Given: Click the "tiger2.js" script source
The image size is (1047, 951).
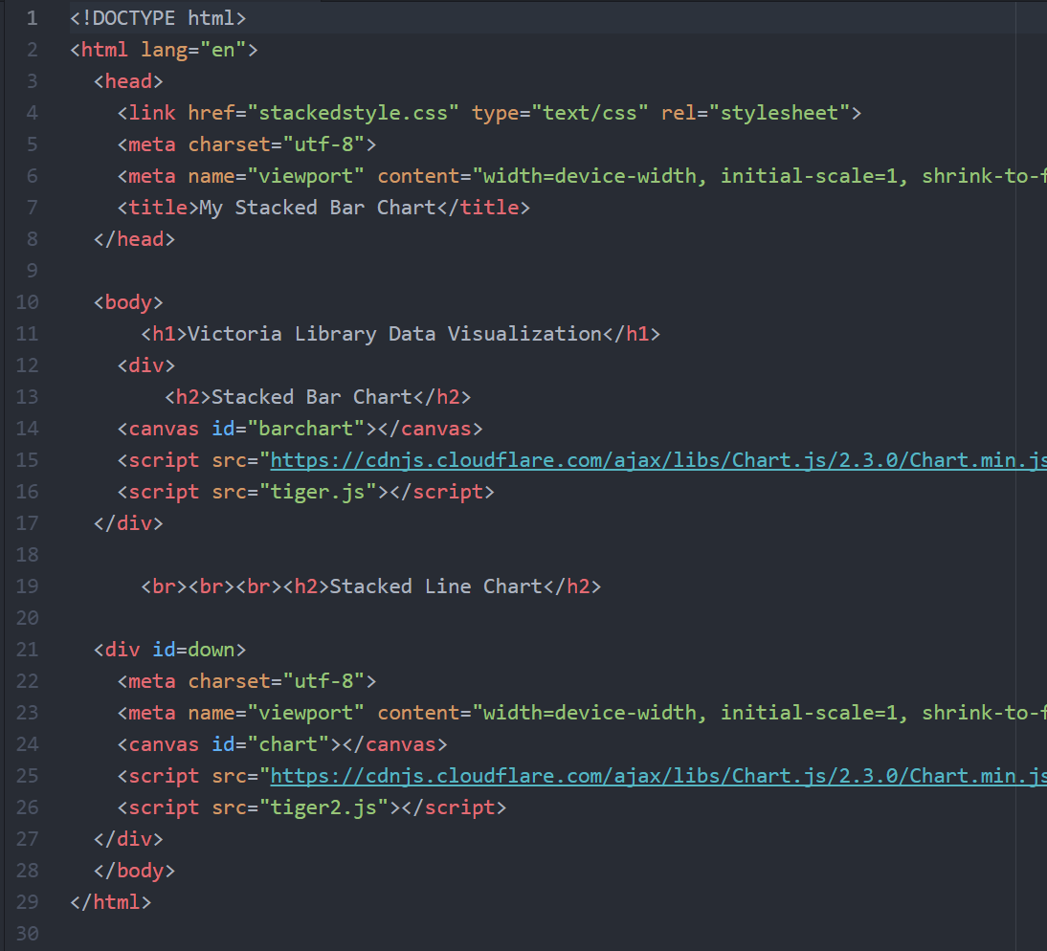Looking at the screenshot, I should pyautogui.click(x=323, y=807).
